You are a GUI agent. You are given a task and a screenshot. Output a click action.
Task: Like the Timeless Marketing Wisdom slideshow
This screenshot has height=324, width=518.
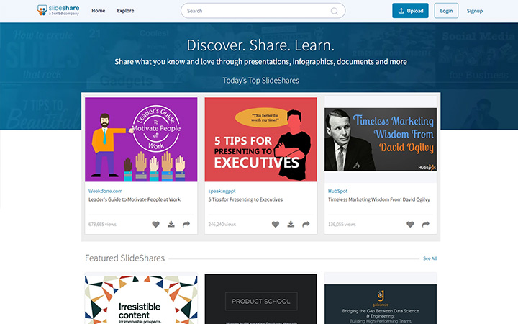[410, 225]
